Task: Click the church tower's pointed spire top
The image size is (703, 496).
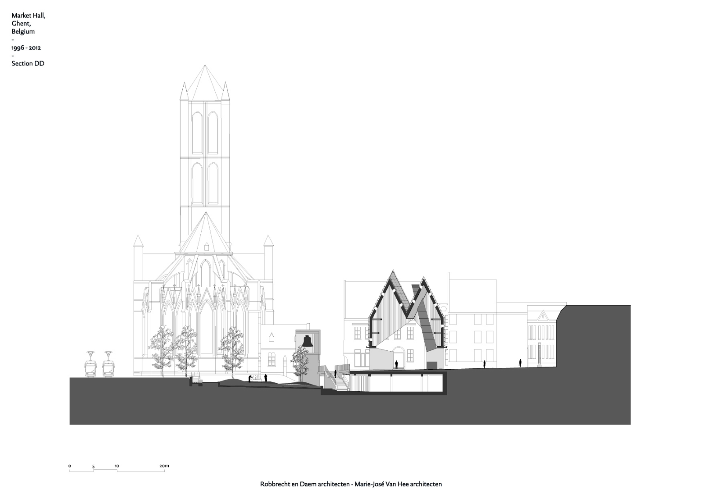Action: click(205, 82)
